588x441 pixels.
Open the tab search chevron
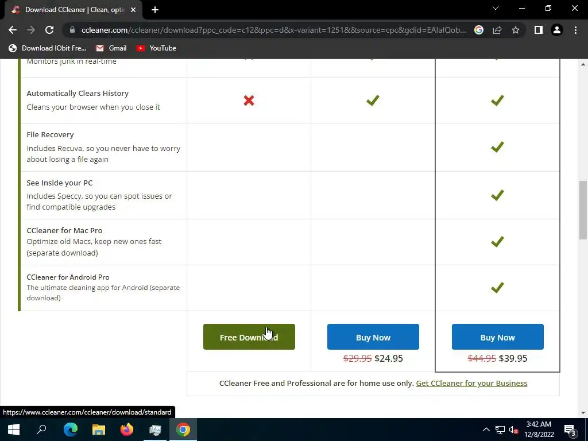tap(496, 8)
